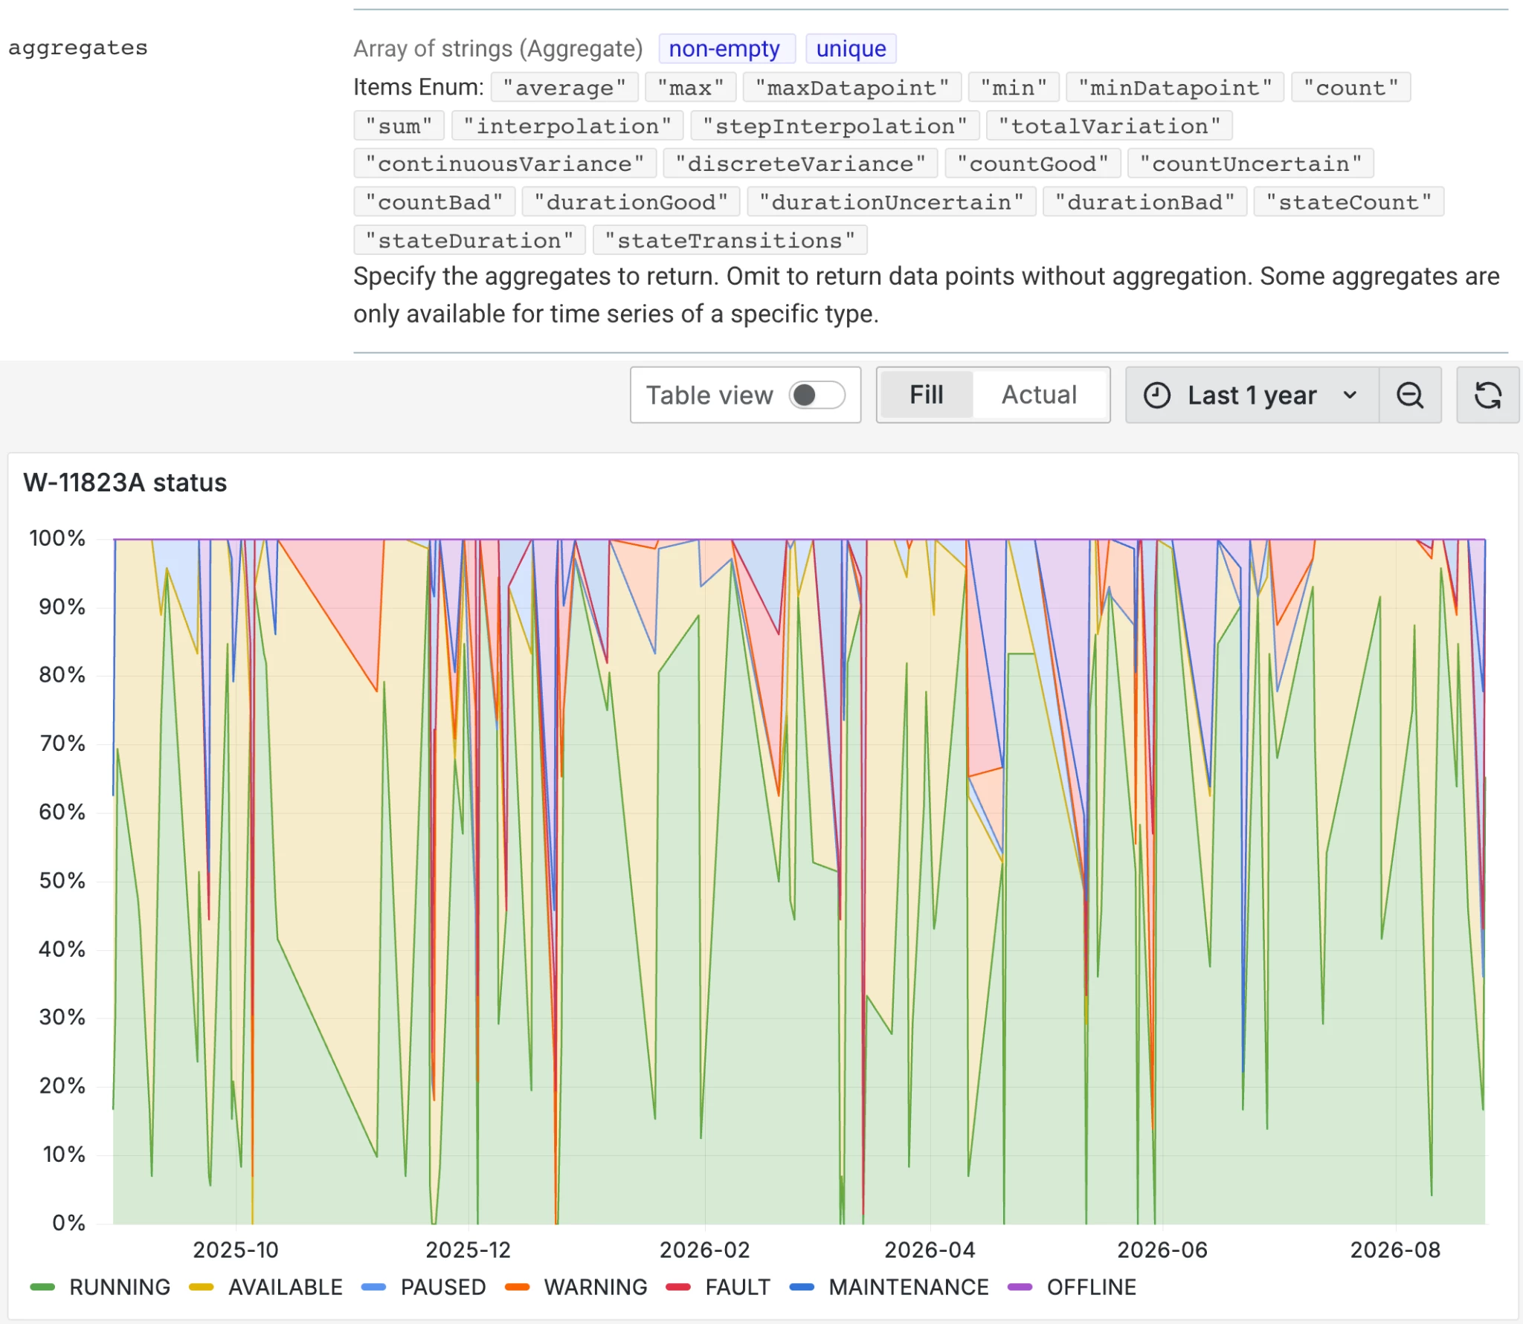Click the OFFLINE legend label

[1091, 1287]
